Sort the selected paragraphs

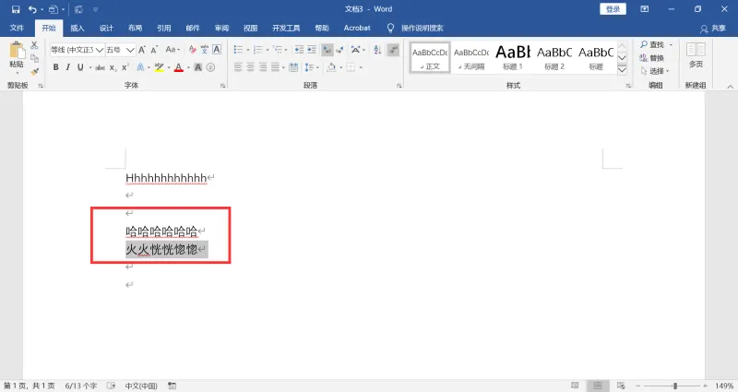point(377,50)
